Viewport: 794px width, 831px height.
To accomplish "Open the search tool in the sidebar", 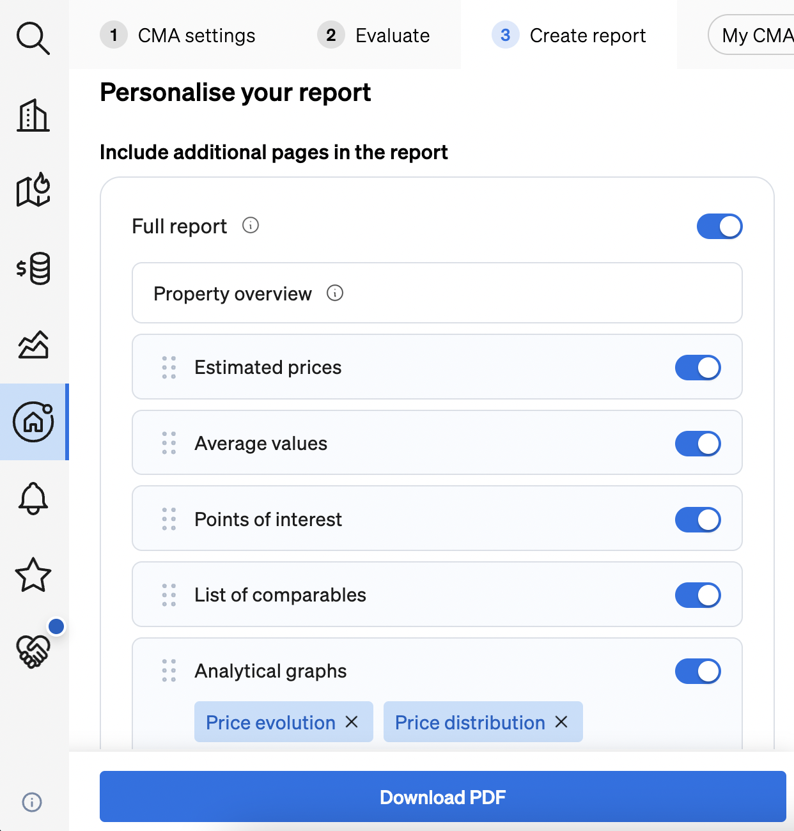I will tap(33, 39).
